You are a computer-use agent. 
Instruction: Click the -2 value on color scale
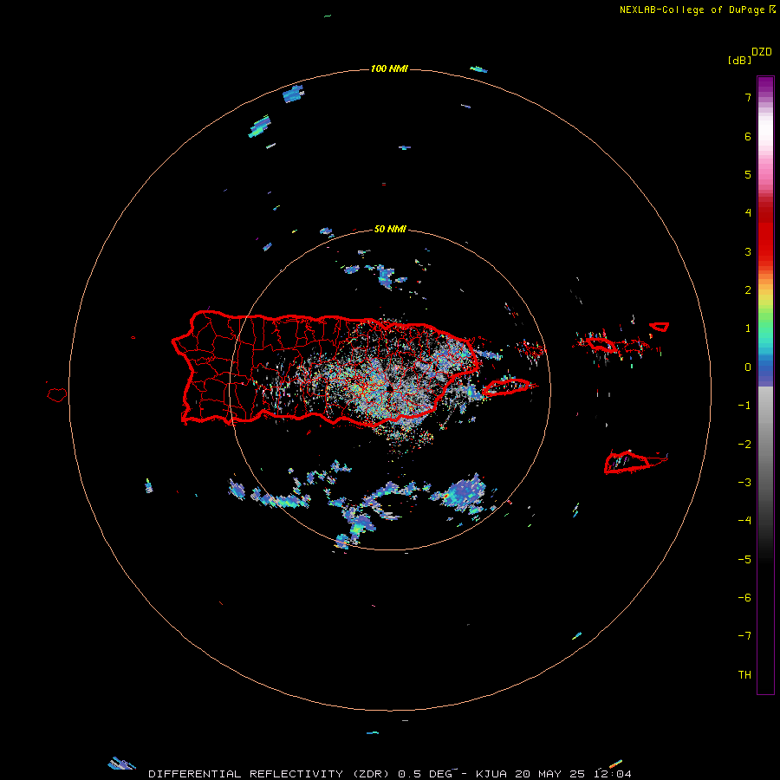pyautogui.click(x=744, y=445)
